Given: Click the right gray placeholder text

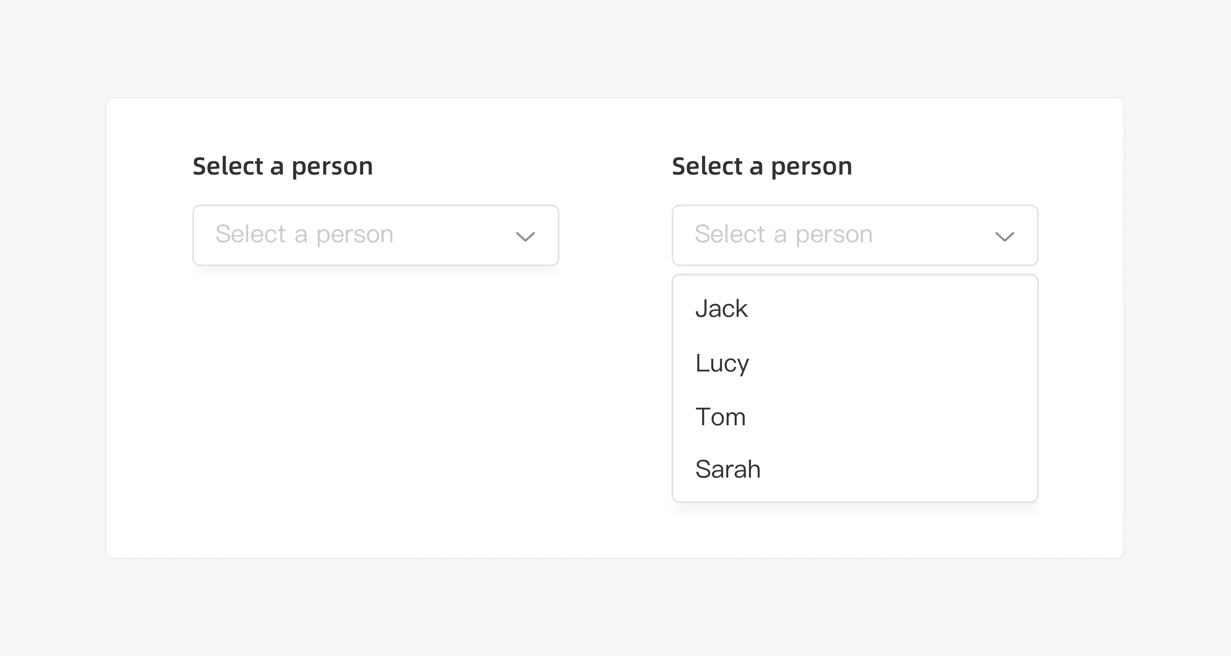Looking at the screenshot, I should (x=784, y=235).
